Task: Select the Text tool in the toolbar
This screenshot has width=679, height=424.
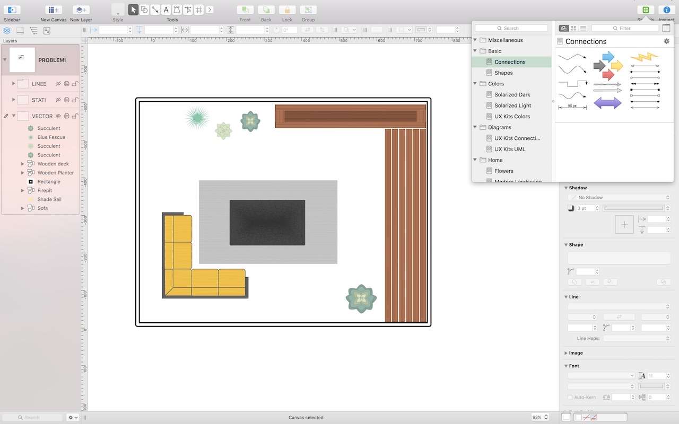Action: click(166, 10)
